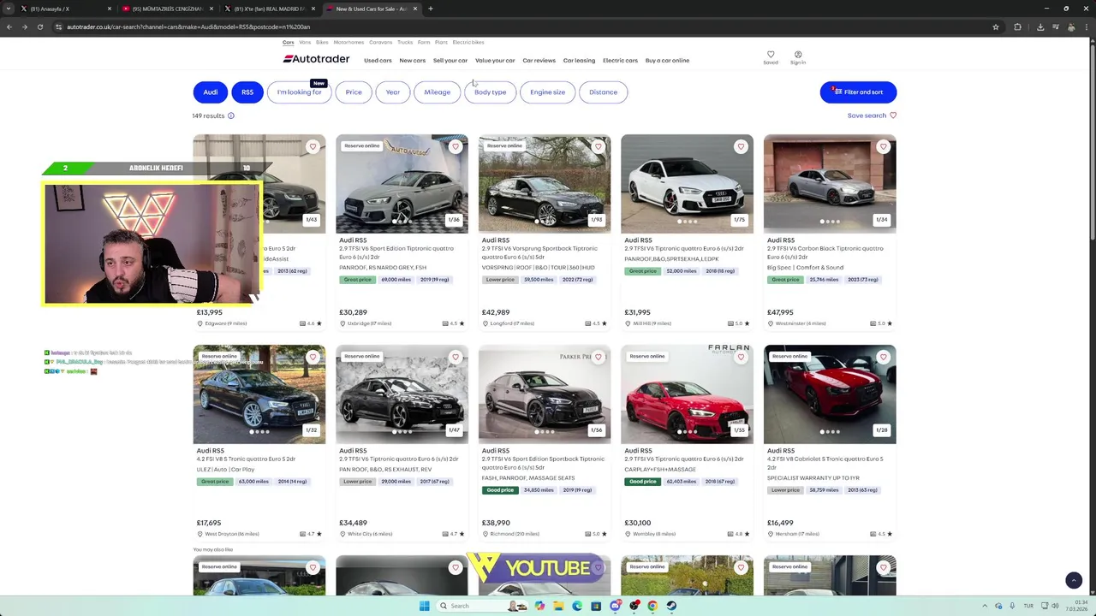Open the Car leasing menu
Screen dimensions: 1096x616
579,61
